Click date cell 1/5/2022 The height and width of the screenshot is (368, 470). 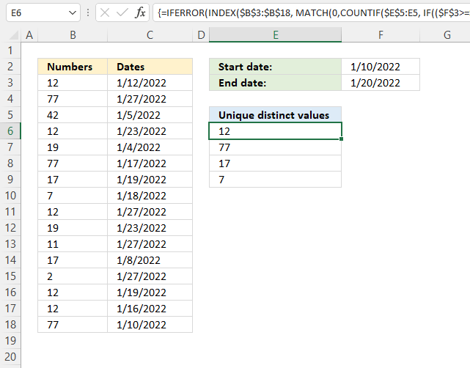pyautogui.click(x=150, y=115)
